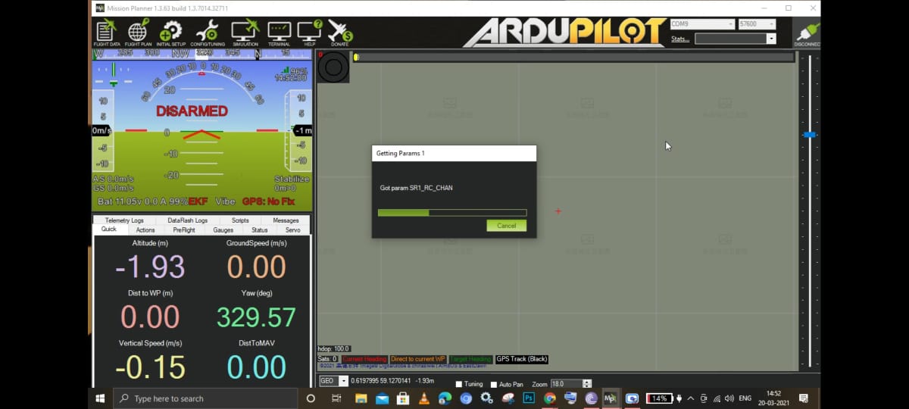Open the Initial Setup screen
The image size is (909, 409).
point(171,33)
